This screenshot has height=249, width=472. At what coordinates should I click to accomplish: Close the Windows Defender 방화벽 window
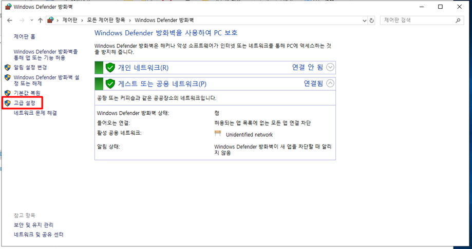point(459,7)
